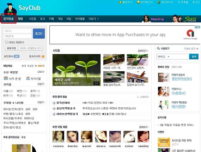This screenshot has width=201, height=152.
Task: Click the 접속도우미 question mark icon
Action: coord(43,56)
